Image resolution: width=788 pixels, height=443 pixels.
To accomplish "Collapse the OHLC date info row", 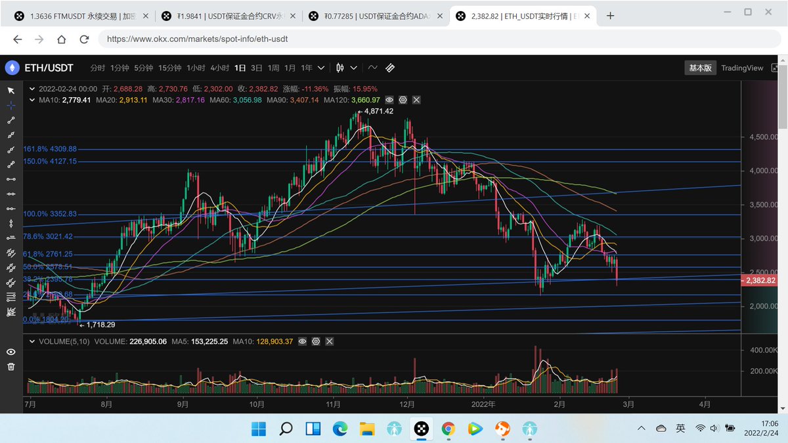I will point(33,89).
